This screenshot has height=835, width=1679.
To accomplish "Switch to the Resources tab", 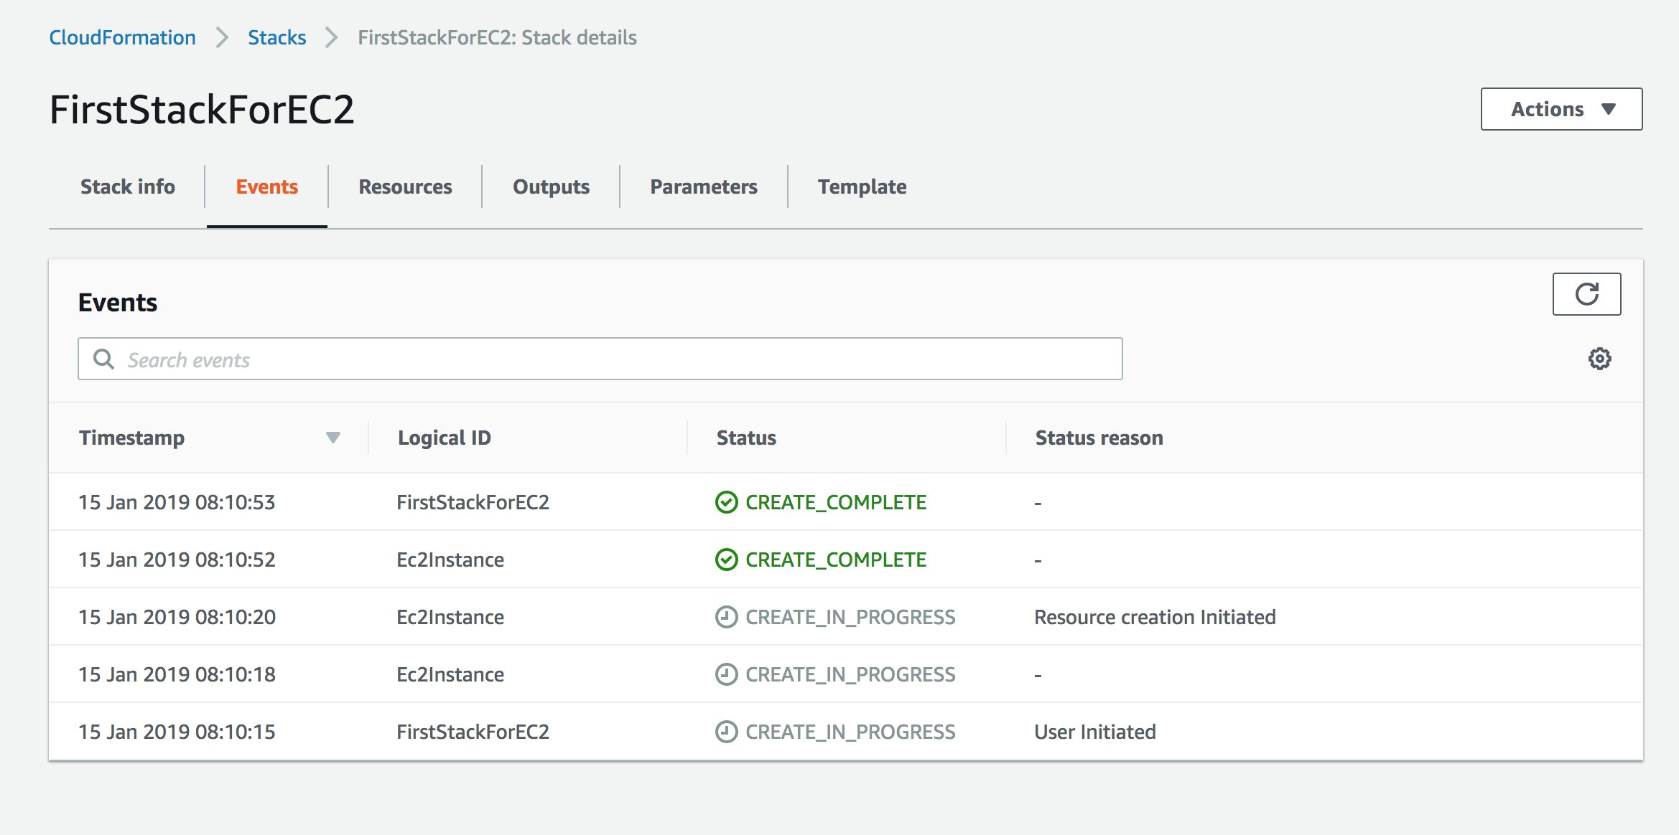I will pyautogui.click(x=405, y=187).
